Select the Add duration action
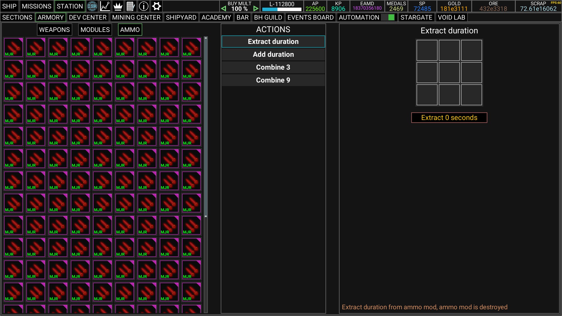 [273, 54]
